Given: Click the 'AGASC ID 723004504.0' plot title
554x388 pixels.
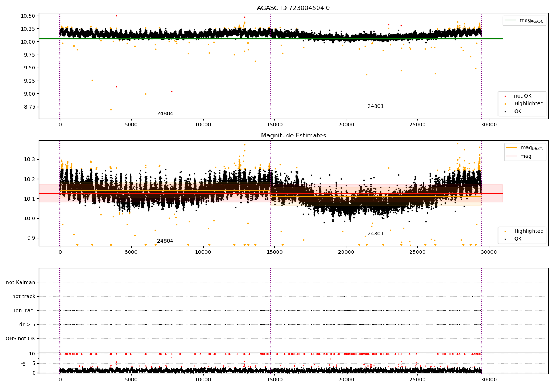Looking at the screenshot, I should click(x=293, y=8).
